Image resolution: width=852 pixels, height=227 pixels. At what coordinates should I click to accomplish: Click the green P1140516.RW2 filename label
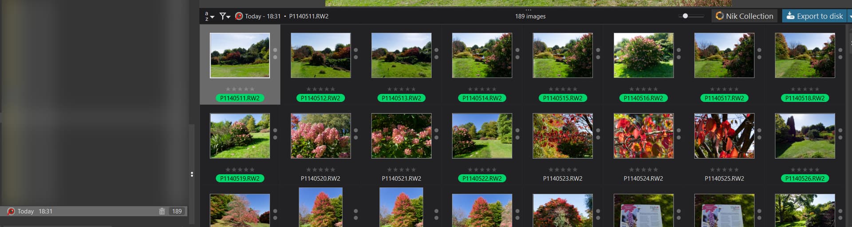pyautogui.click(x=643, y=98)
